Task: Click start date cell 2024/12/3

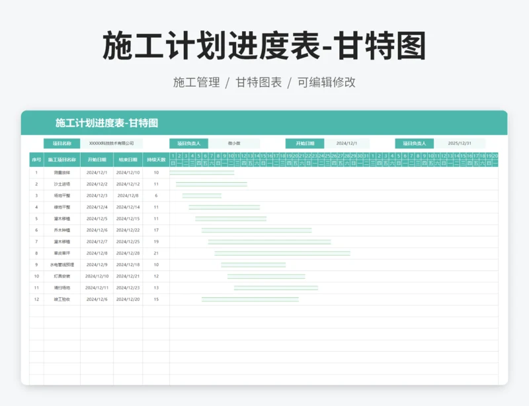Action: click(97, 196)
